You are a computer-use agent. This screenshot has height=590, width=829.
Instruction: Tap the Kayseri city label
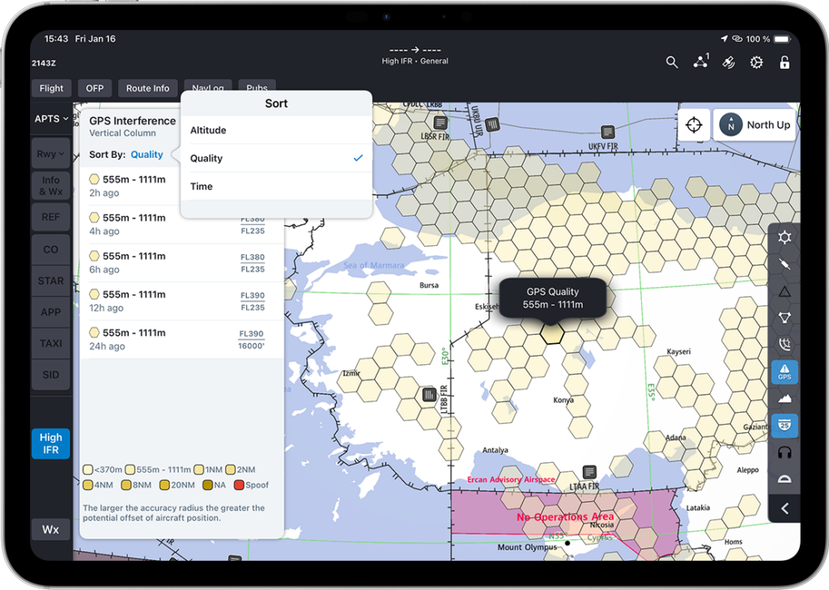click(x=678, y=351)
